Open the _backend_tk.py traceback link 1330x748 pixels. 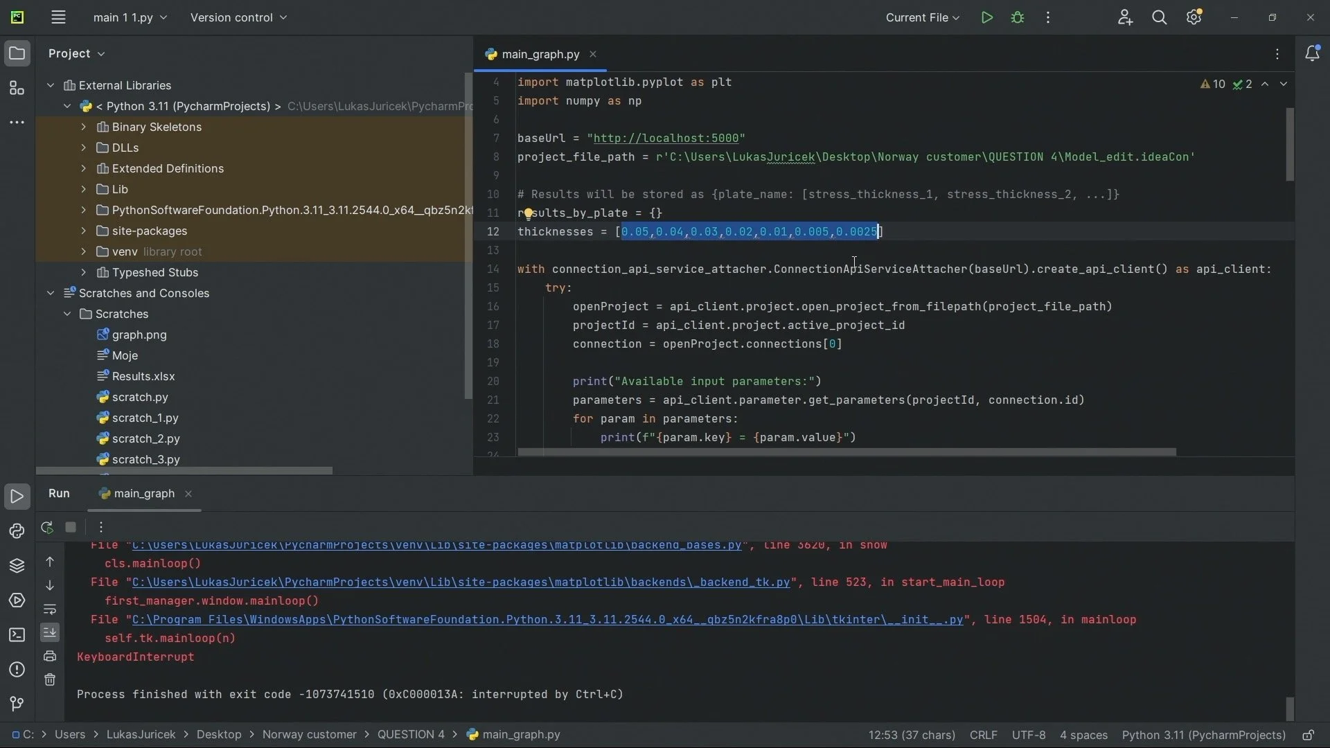click(461, 582)
